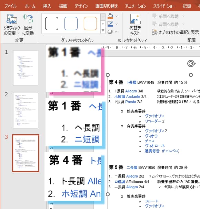
Task: Open the ファイル tab
Action: pos(10,6)
